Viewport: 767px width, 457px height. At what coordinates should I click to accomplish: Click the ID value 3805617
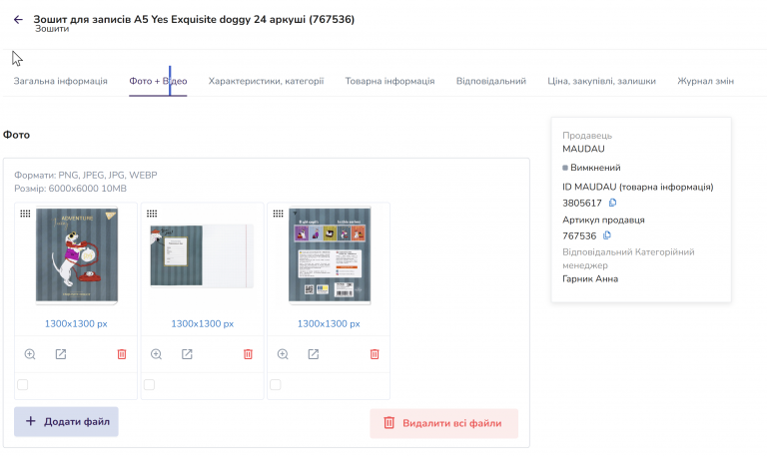click(582, 203)
